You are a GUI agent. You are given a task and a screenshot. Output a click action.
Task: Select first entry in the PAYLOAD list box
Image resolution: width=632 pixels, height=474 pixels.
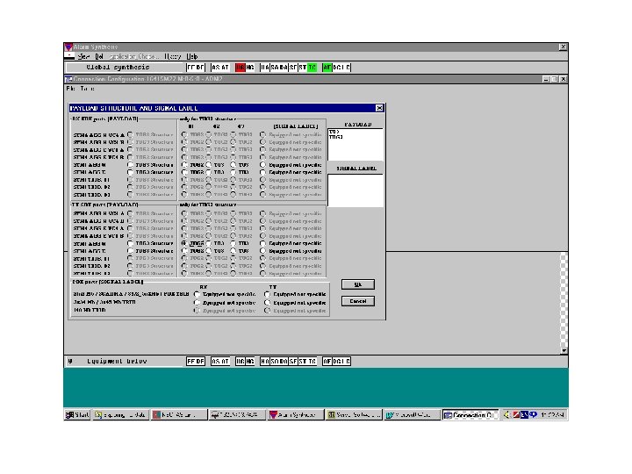pos(334,132)
